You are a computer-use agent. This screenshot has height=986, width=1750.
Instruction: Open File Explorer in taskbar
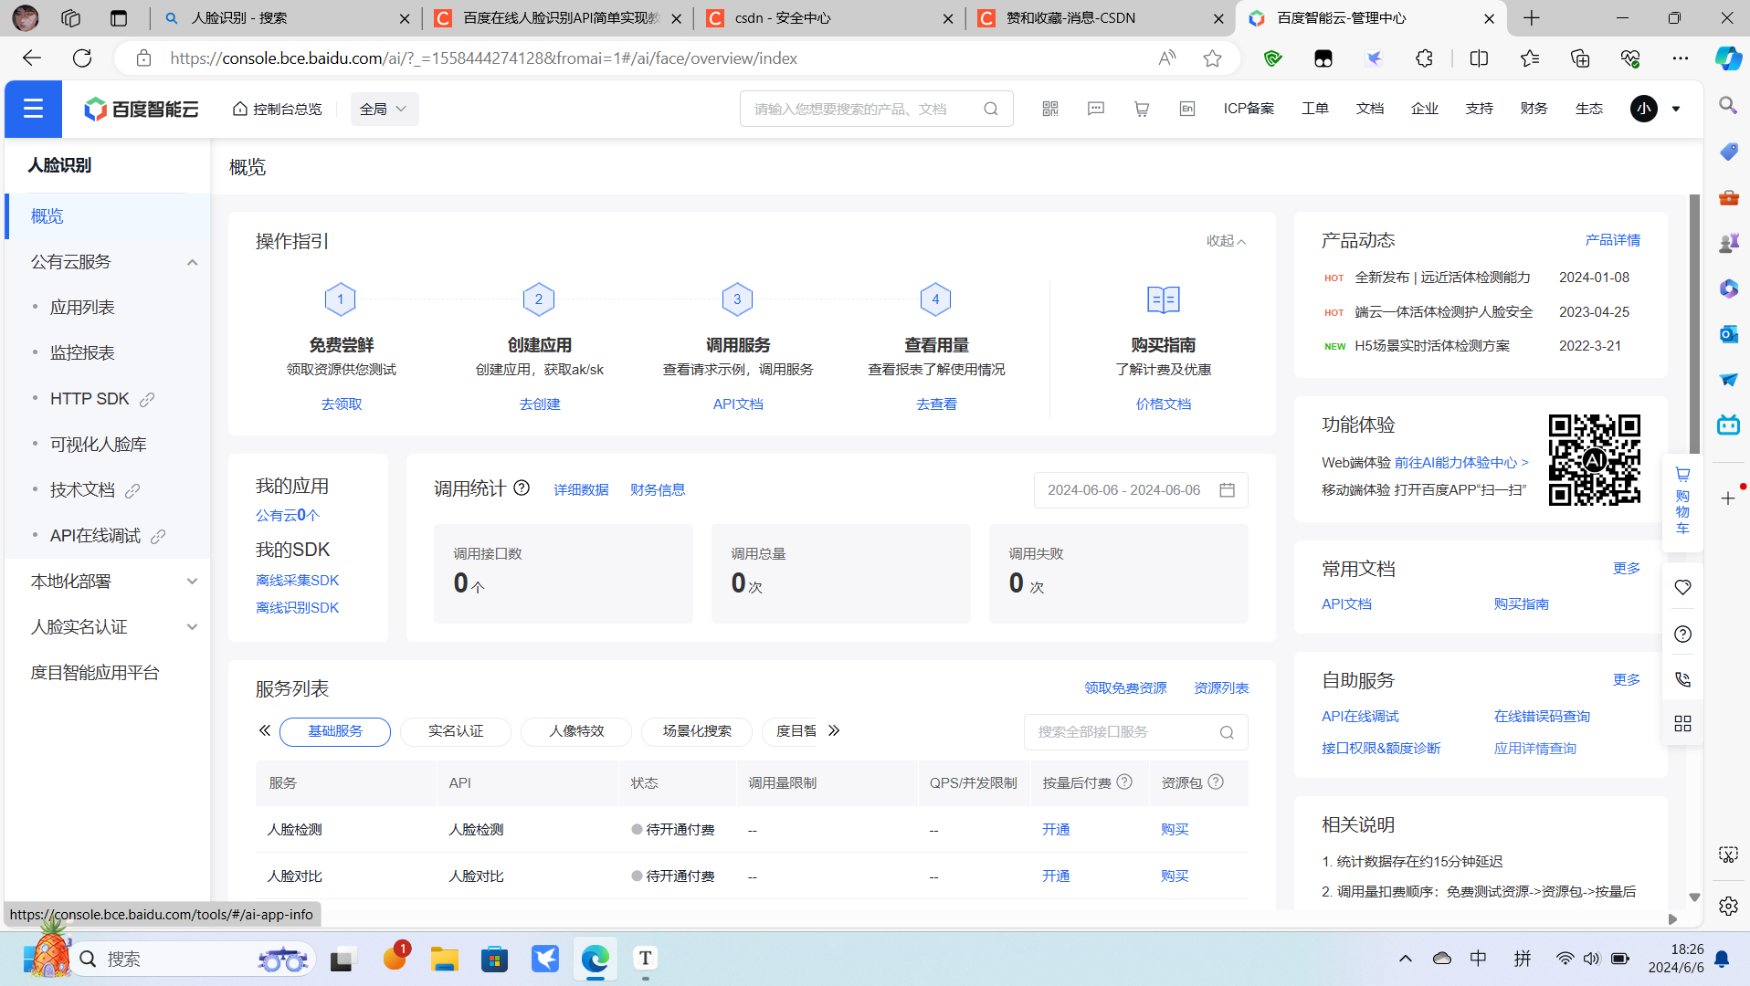(445, 959)
